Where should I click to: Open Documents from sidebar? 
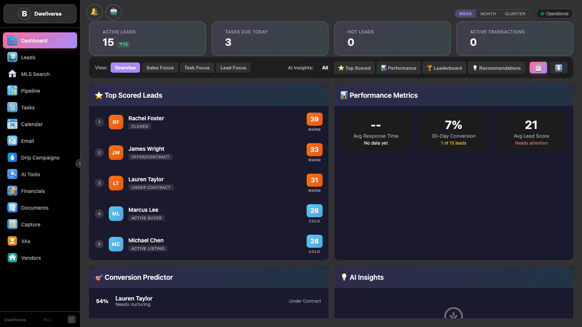pos(40,208)
